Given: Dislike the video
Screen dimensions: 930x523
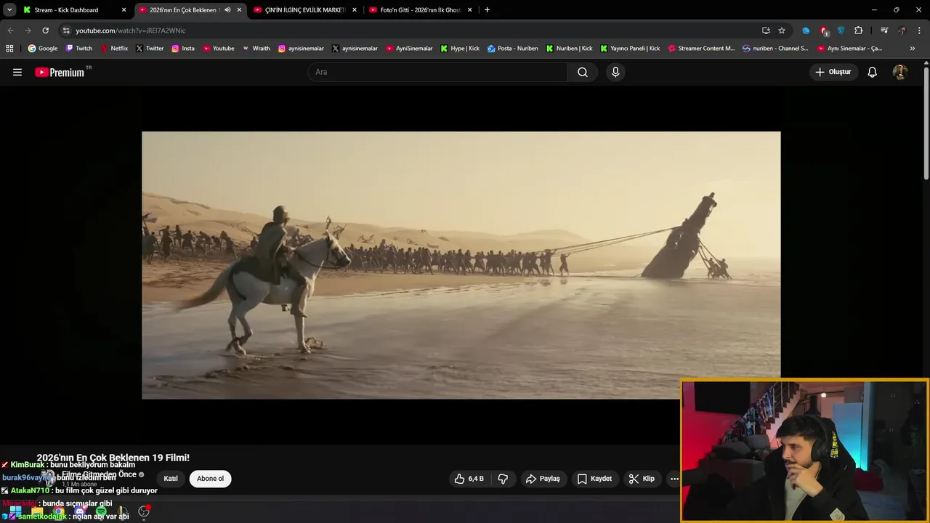Looking at the screenshot, I should point(503,479).
